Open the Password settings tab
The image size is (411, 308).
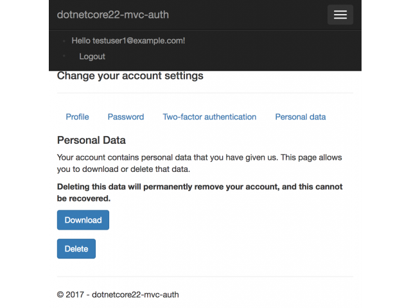pos(126,117)
